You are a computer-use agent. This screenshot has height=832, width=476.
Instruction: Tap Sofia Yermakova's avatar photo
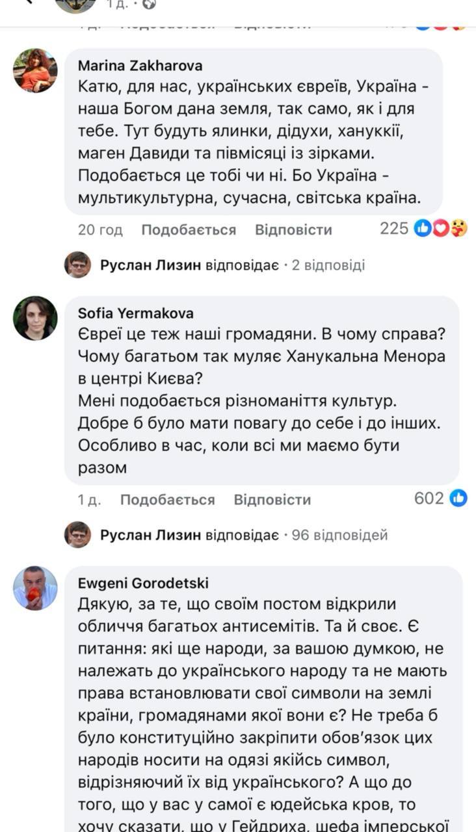[x=35, y=318]
